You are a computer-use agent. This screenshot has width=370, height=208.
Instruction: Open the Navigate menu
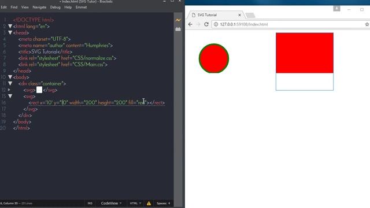[x=39, y=8]
